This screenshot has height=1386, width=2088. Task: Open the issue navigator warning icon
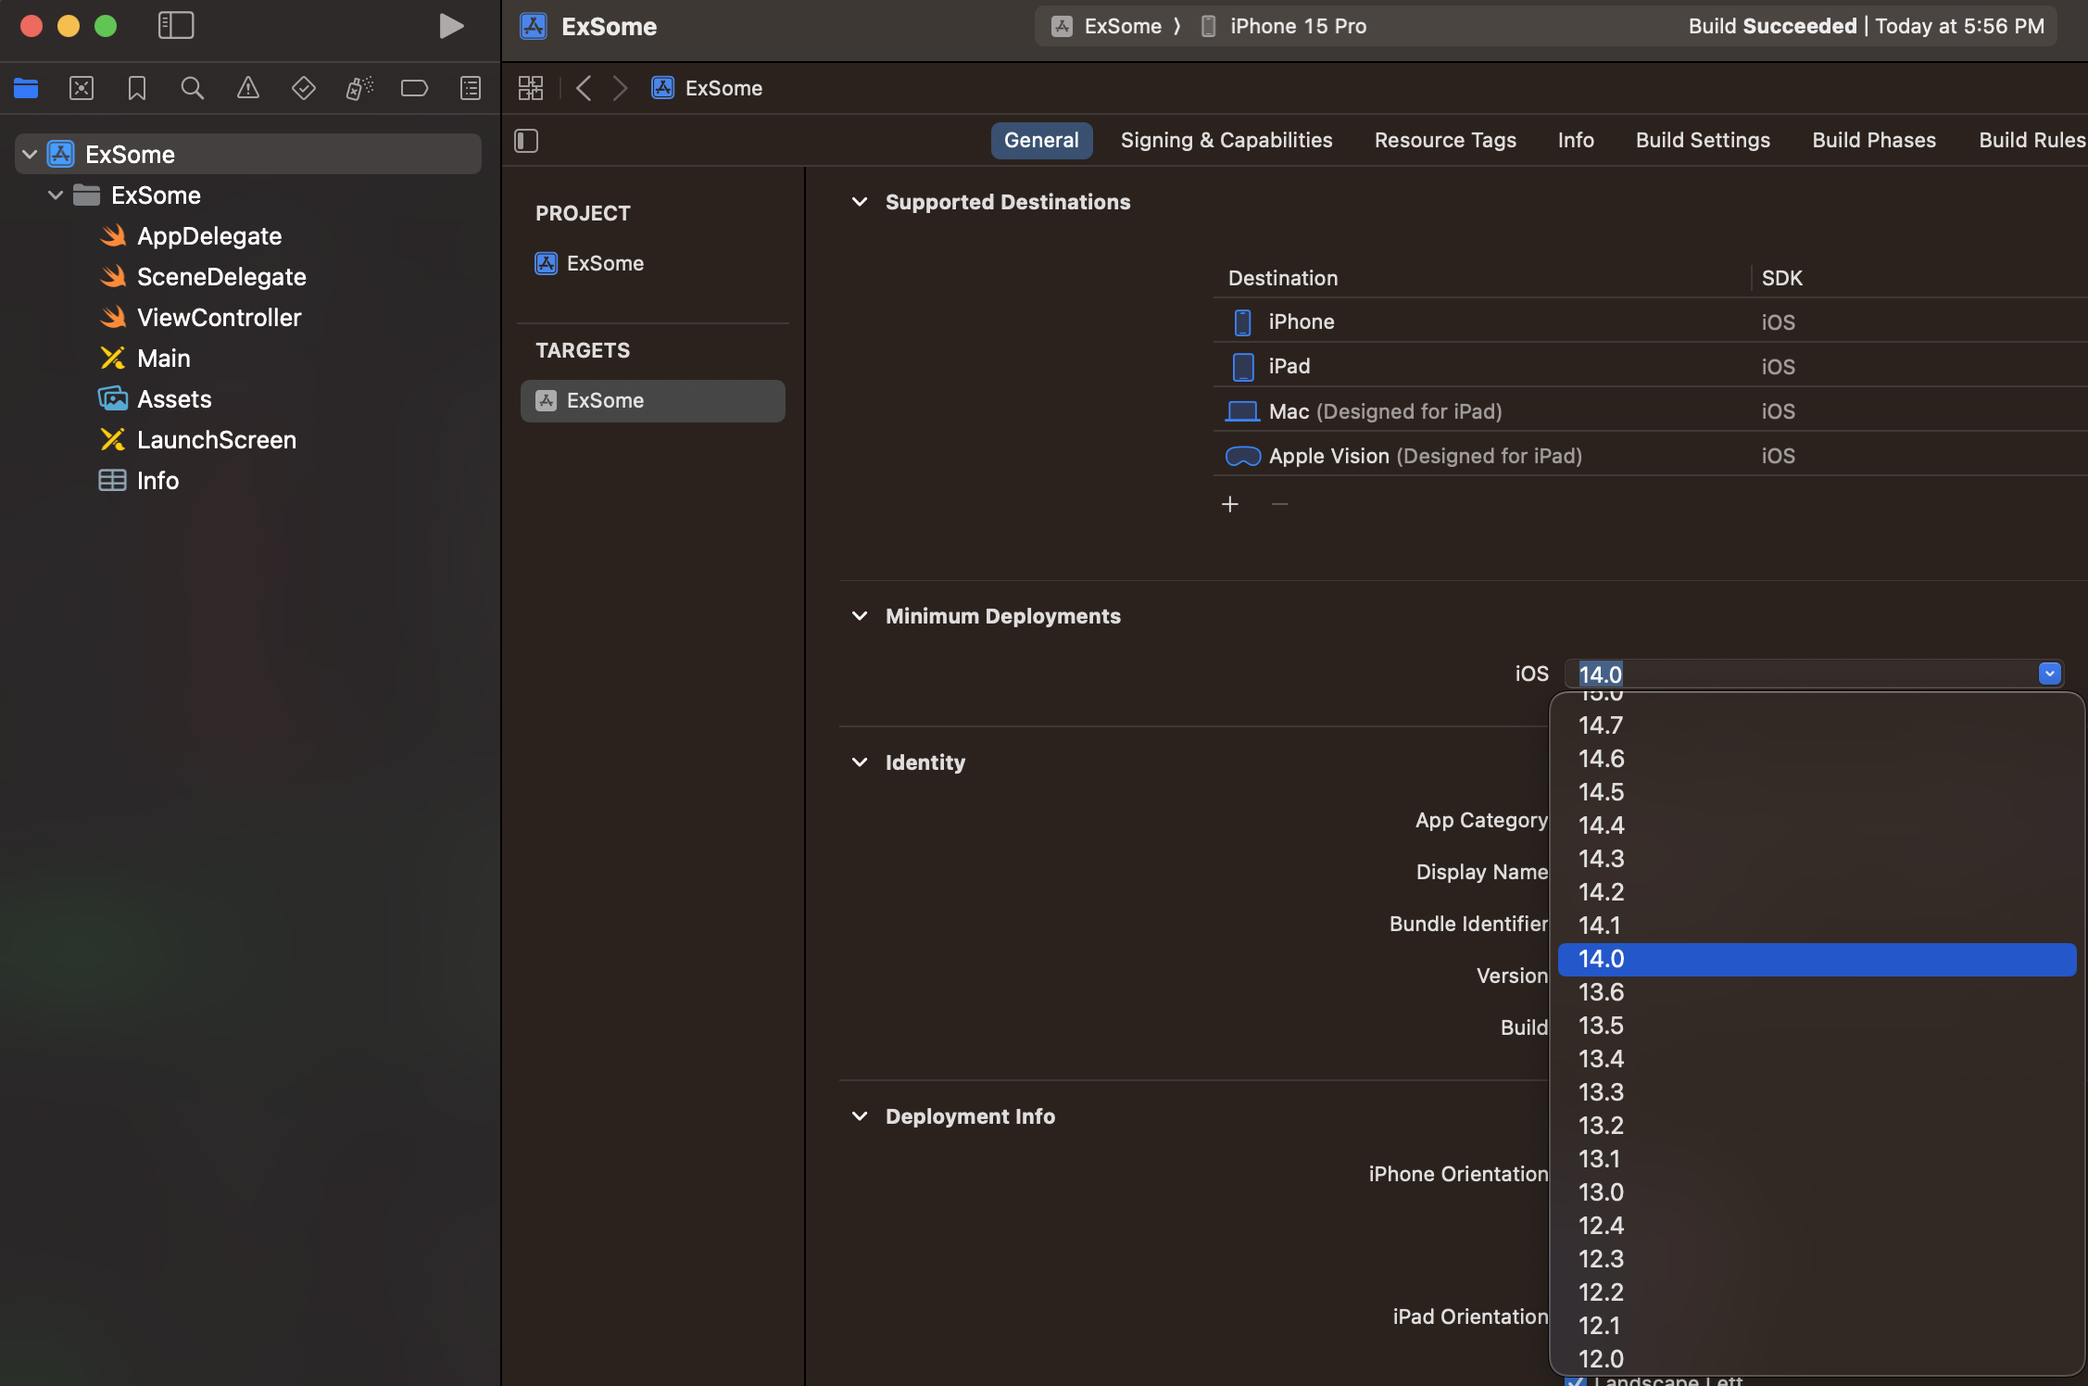click(x=247, y=88)
